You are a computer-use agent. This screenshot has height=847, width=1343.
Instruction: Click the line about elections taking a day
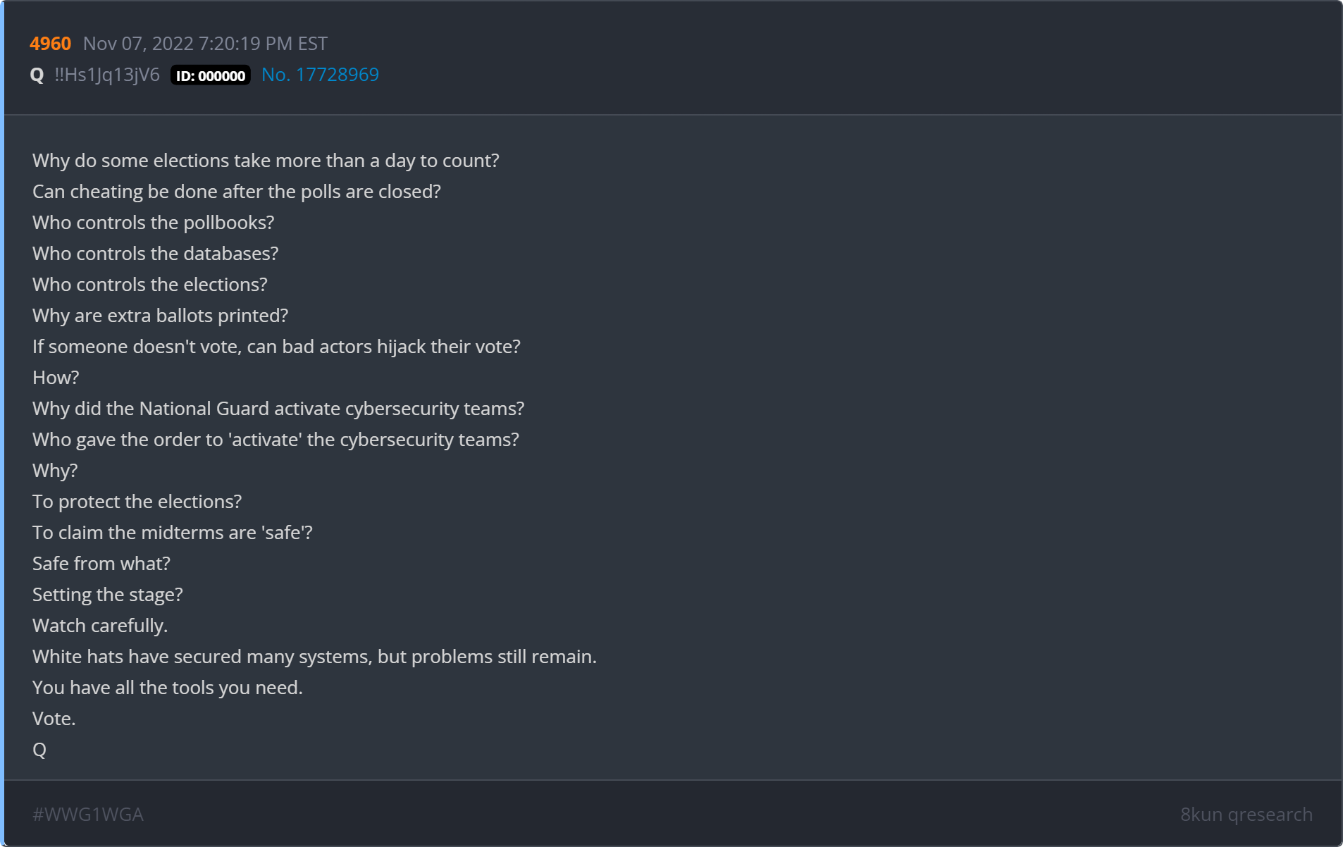[x=266, y=161]
